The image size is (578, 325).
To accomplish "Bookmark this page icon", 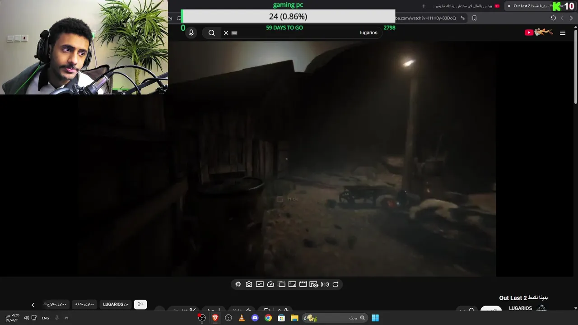I will coord(474,18).
